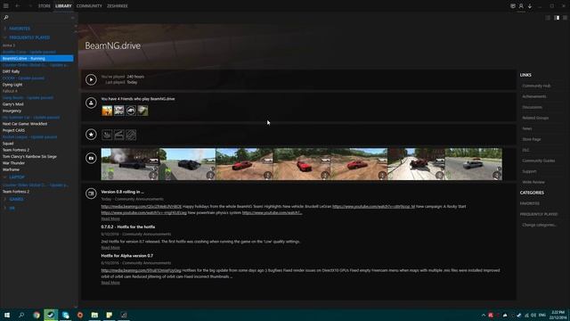
Task: Collapse the FREQUENTLY PLAYED category
Action: tap(29, 37)
